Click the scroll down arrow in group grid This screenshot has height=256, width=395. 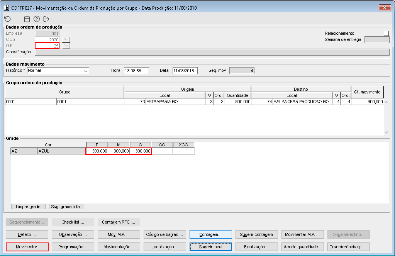(x=386, y=132)
